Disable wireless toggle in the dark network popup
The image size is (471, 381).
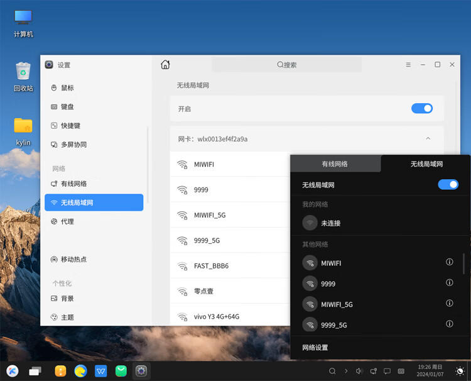click(448, 184)
